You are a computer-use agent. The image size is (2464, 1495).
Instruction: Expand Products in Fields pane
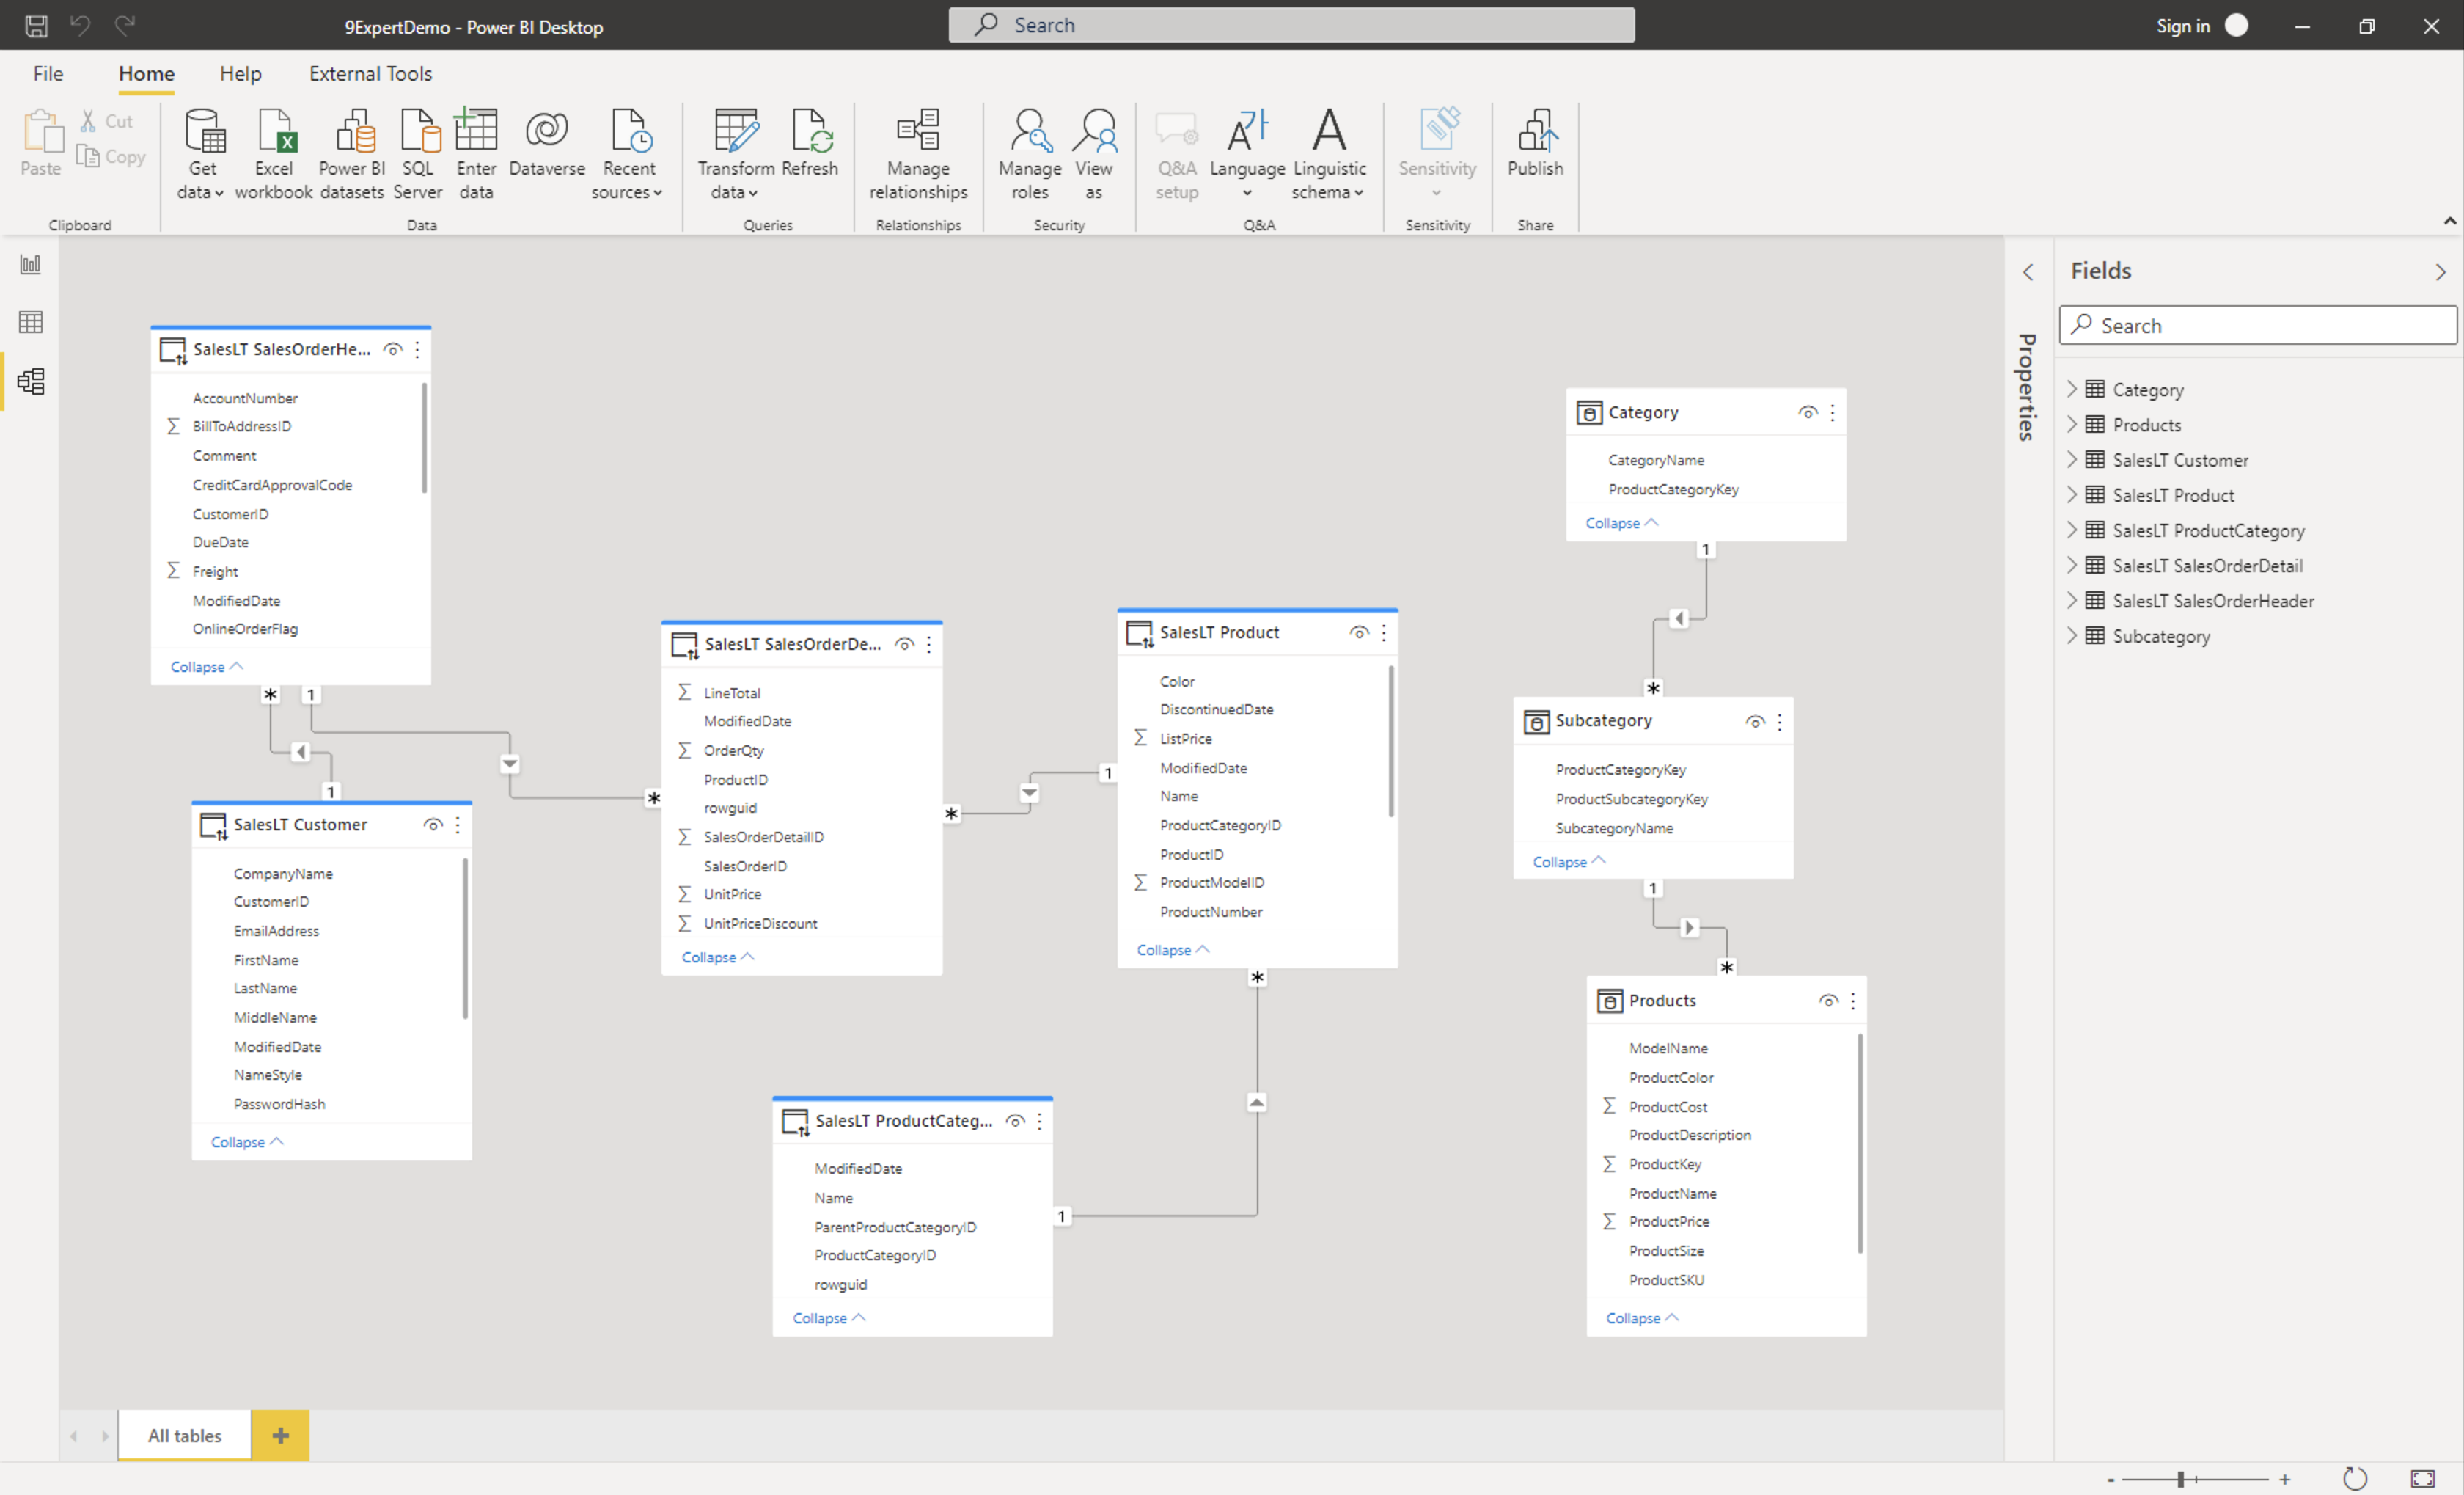2072,424
